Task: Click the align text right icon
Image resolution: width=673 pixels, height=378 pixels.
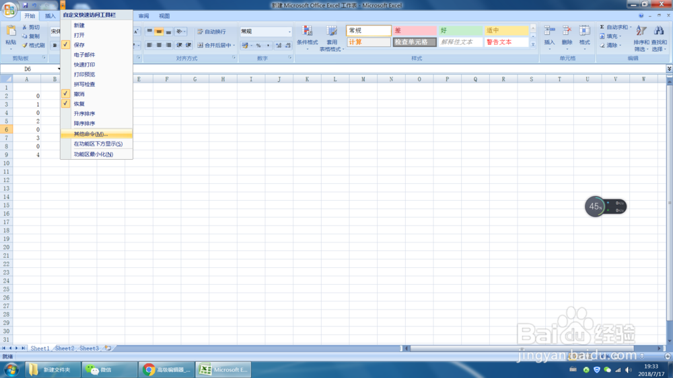Action: pyautogui.click(x=168, y=45)
